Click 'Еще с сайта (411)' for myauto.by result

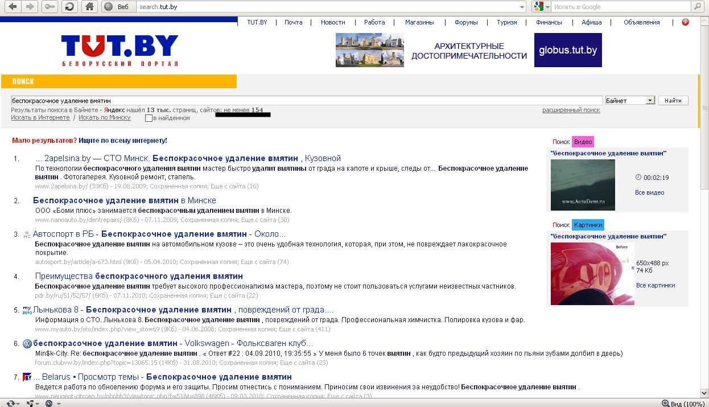click(x=304, y=329)
